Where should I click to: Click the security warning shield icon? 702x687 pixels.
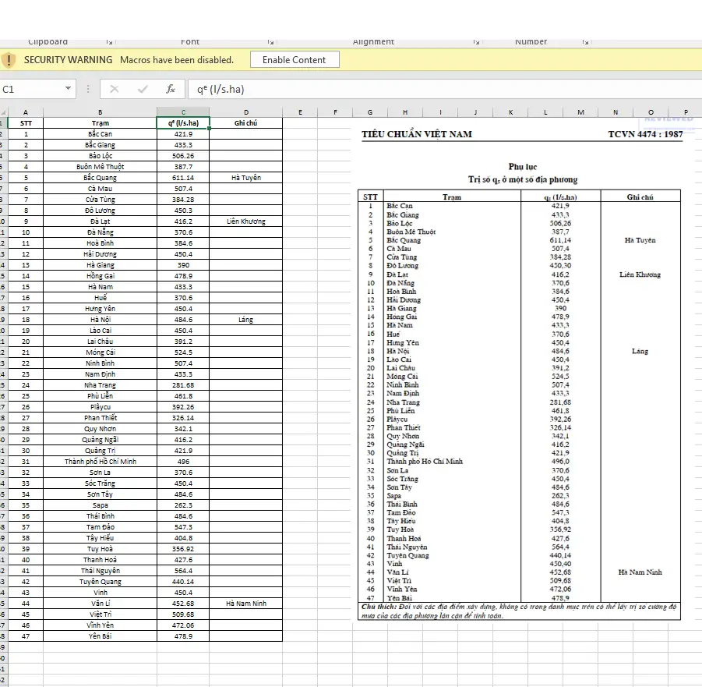[x=9, y=60]
